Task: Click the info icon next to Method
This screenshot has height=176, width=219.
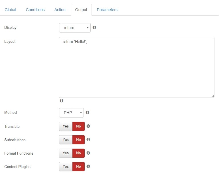Action: 88,112
